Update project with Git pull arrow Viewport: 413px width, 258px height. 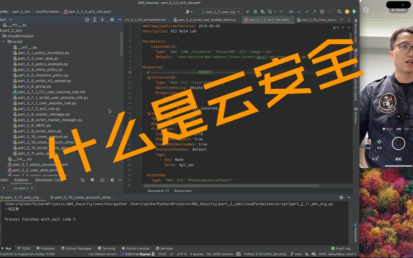click(x=299, y=12)
